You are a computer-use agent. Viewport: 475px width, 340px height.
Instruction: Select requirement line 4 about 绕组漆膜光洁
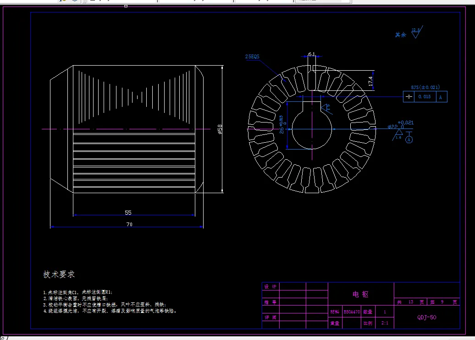[110, 311]
